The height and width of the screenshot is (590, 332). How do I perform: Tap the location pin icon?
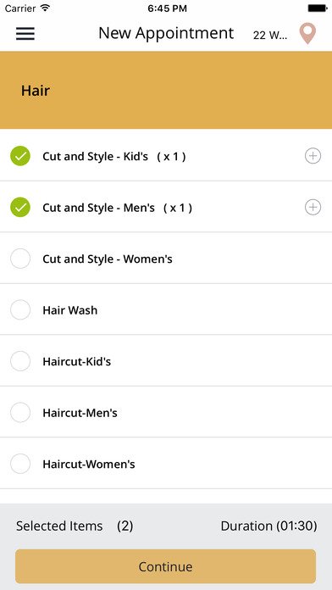click(307, 34)
